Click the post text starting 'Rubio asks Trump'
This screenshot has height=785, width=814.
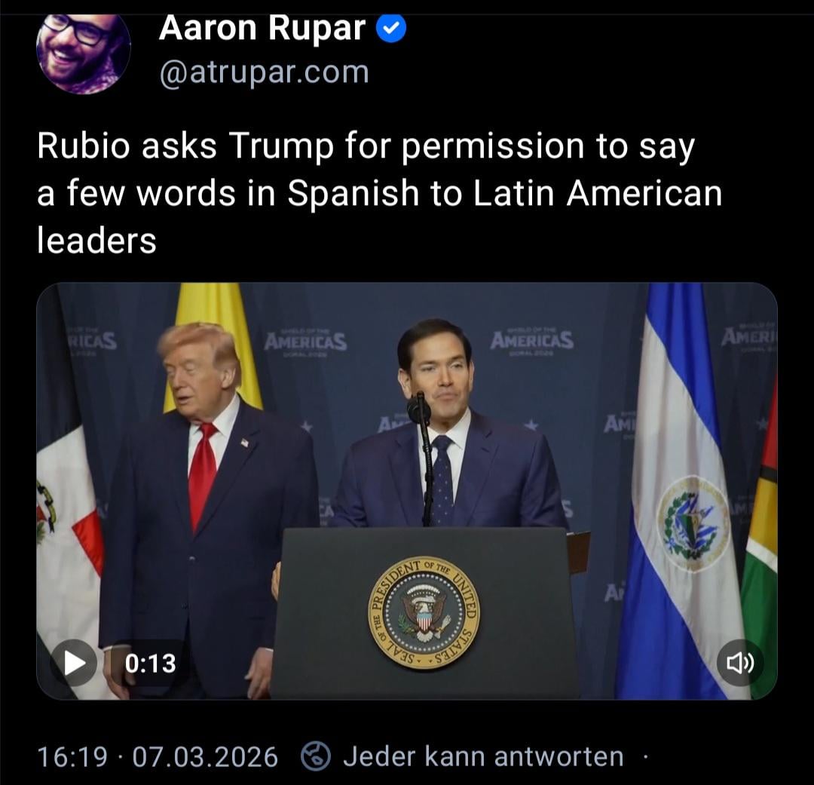click(379, 193)
